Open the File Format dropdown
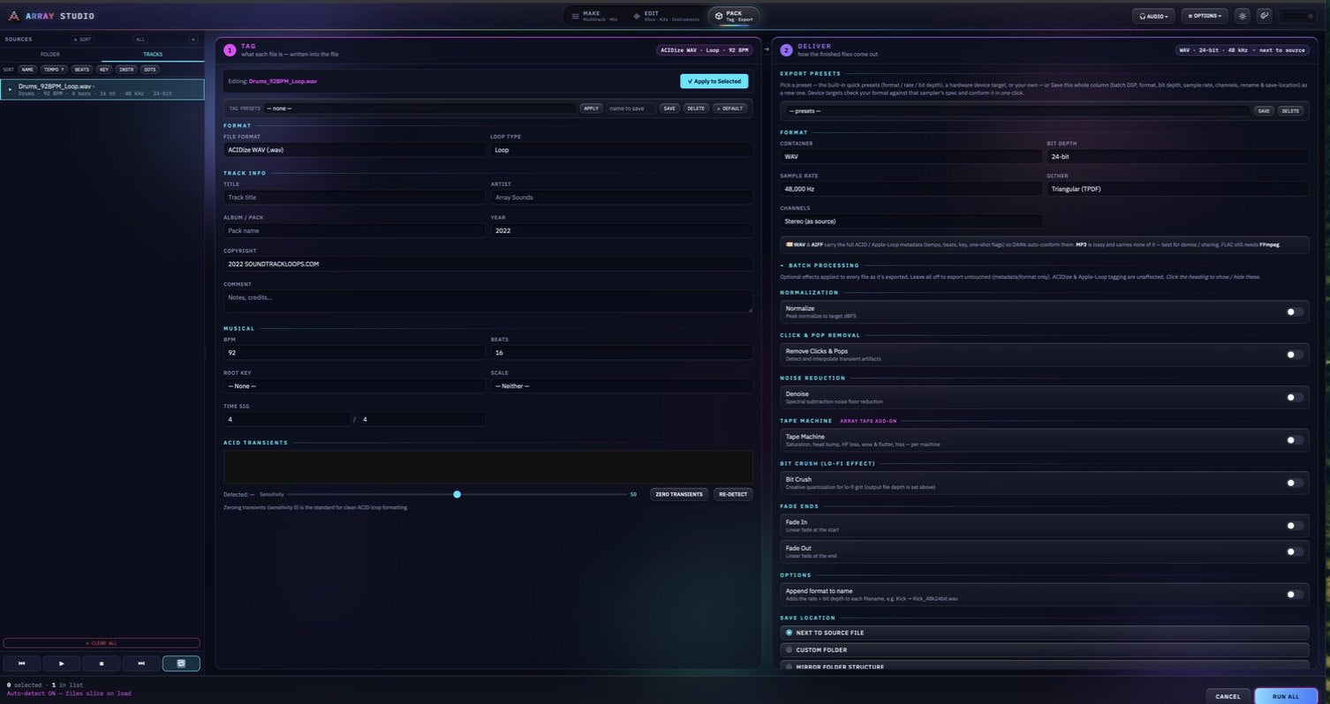 coord(354,150)
